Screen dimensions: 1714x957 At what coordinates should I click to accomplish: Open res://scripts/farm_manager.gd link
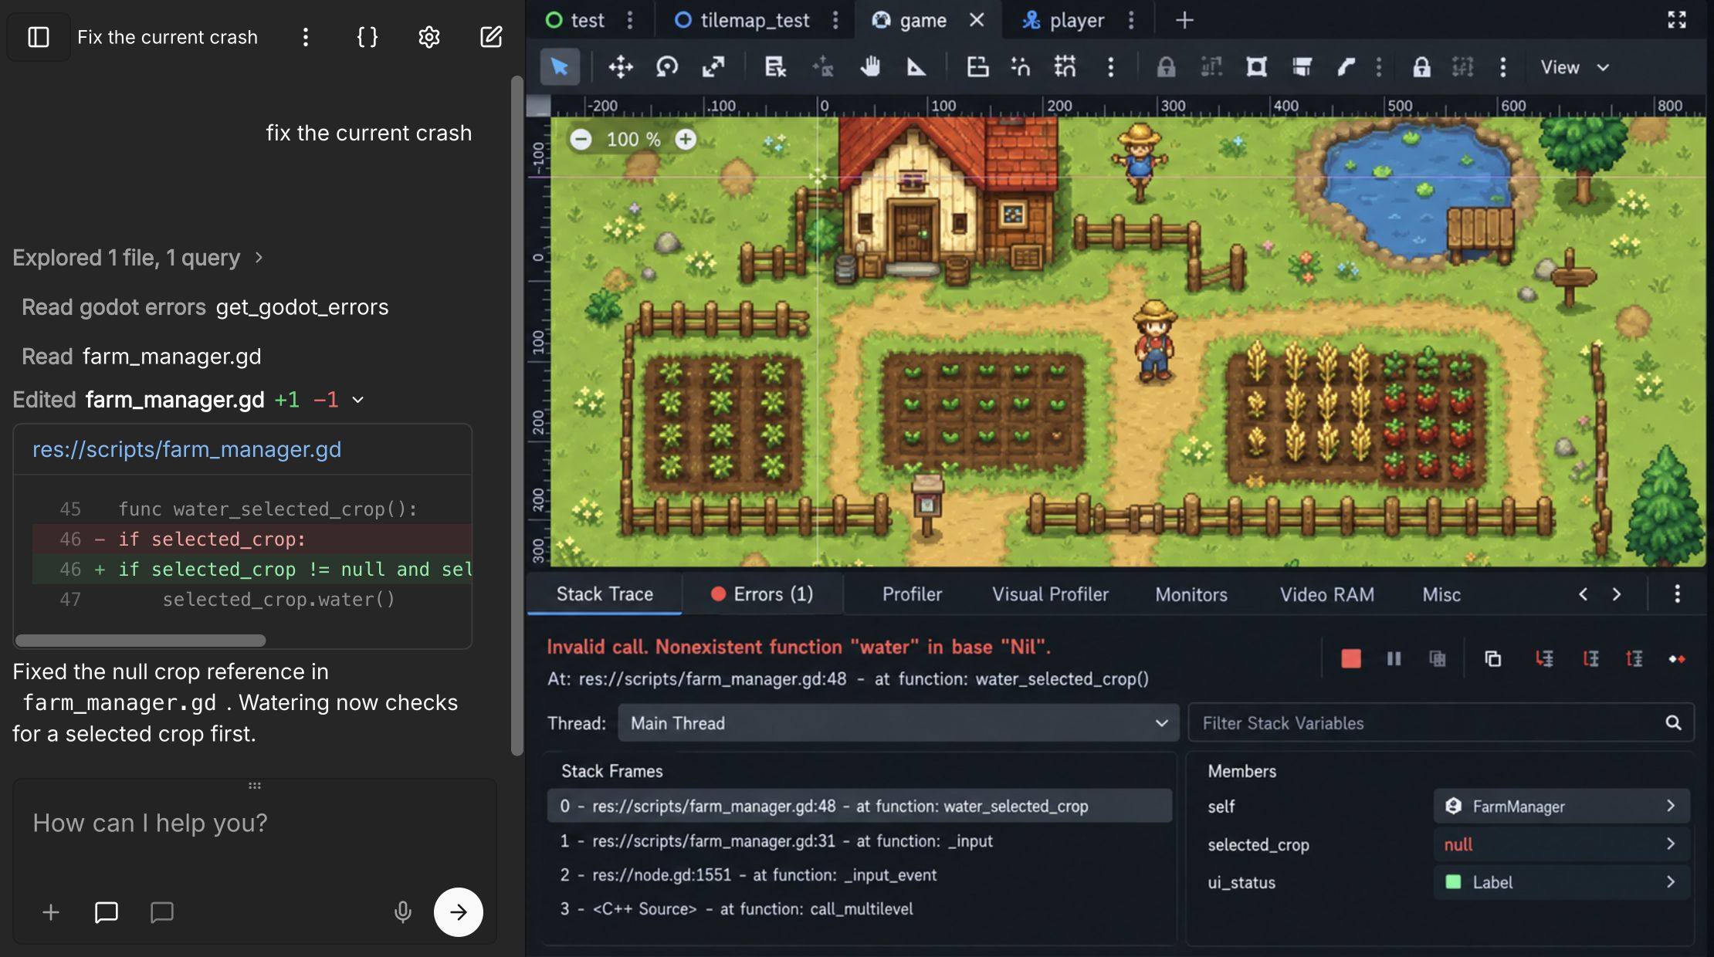click(187, 449)
